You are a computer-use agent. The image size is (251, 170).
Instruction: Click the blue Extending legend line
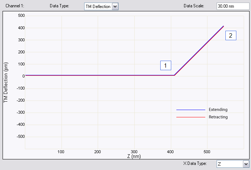[x=191, y=110]
